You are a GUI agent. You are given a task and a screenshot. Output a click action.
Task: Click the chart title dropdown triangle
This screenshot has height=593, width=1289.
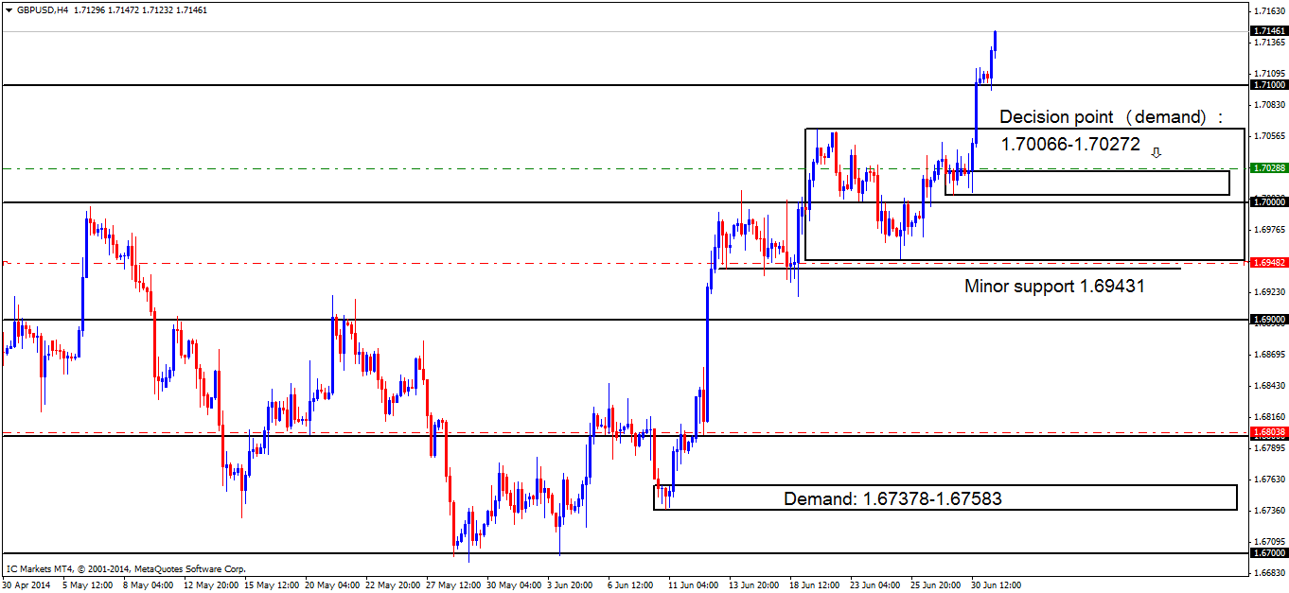(x=9, y=9)
